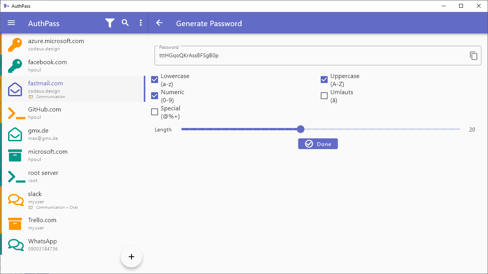488x274 pixels.
Task: Click the terminal icon for GitHub.com
Action: coord(16,113)
